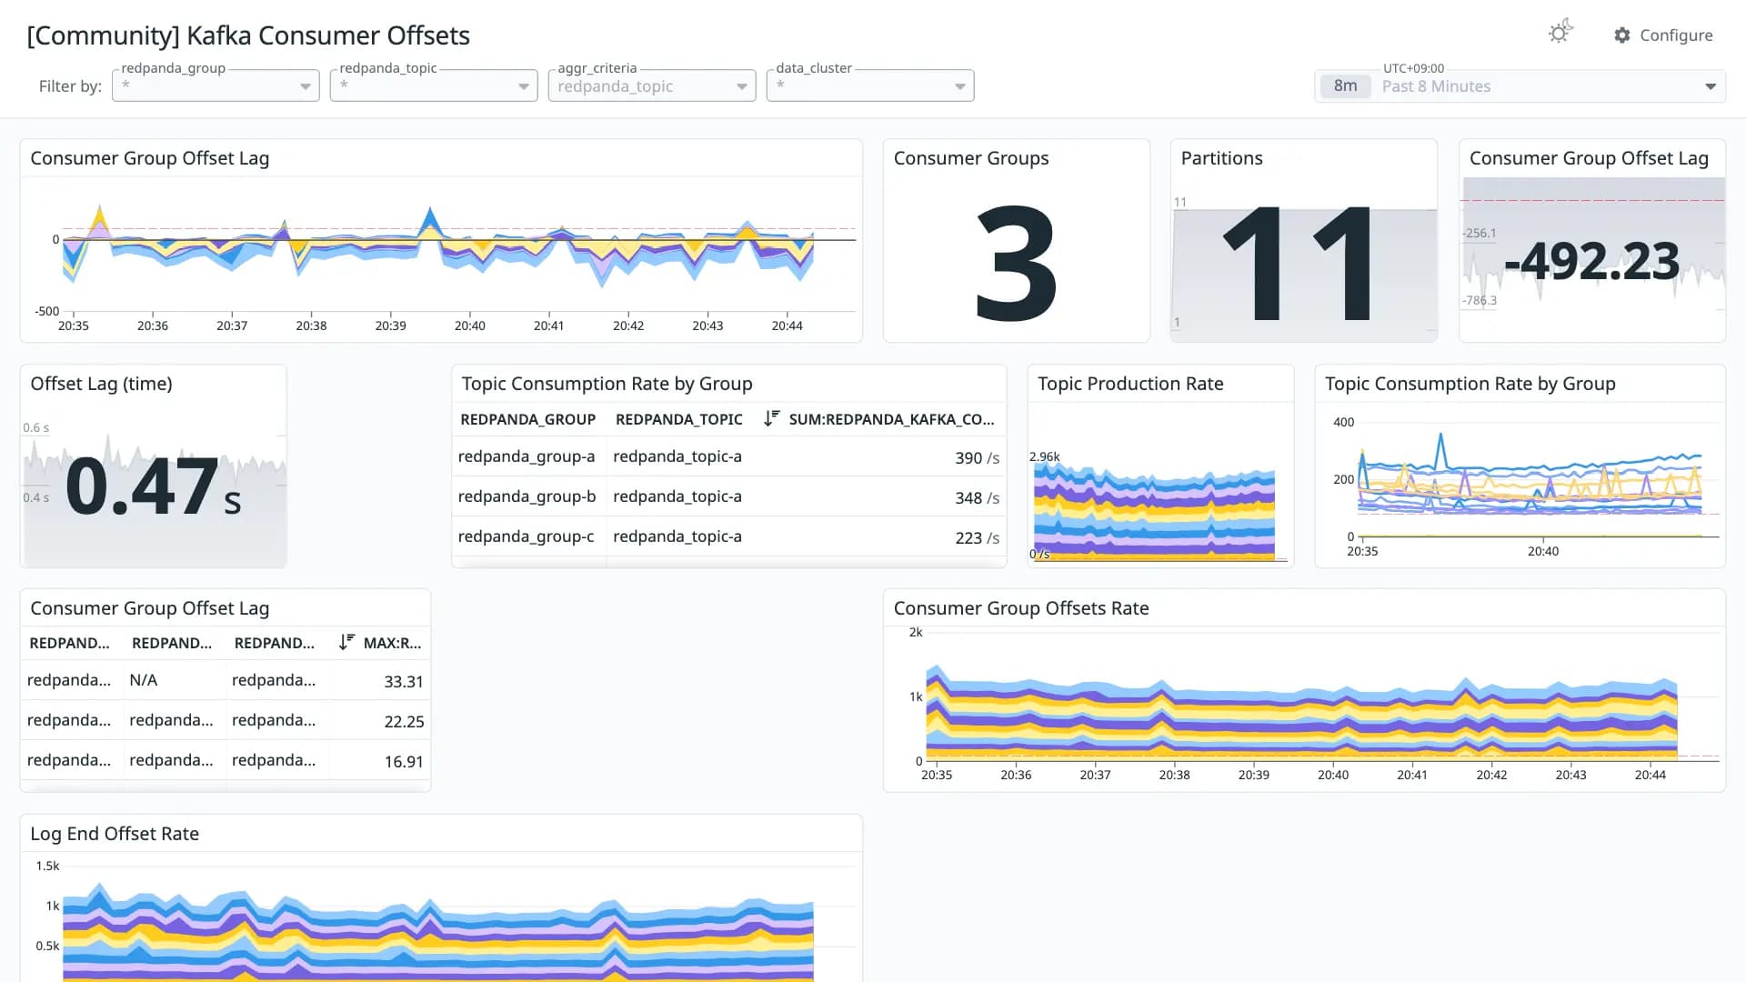
Task: Select the redpanda_group-b row cell
Action: pos(527,496)
